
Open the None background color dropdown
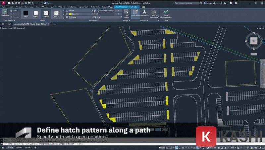click(x=80, y=18)
